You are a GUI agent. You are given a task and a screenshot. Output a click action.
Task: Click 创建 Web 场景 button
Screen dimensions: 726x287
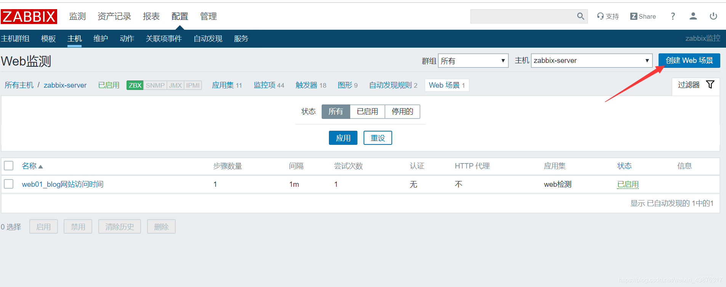(689, 61)
